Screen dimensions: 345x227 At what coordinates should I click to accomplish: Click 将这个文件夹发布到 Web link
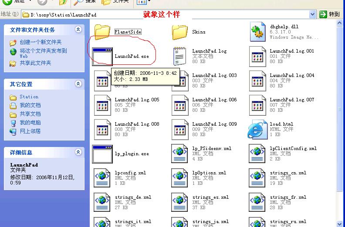43,53
